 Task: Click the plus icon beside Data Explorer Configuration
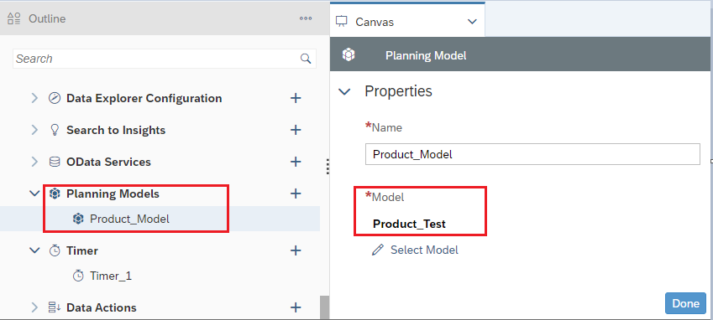click(296, 98)
